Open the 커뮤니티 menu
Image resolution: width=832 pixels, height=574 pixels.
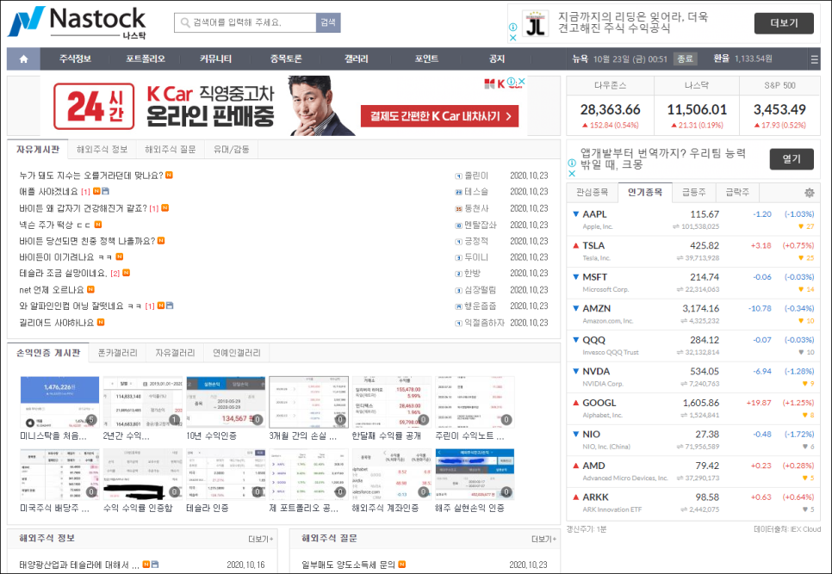tap(215, 59)
